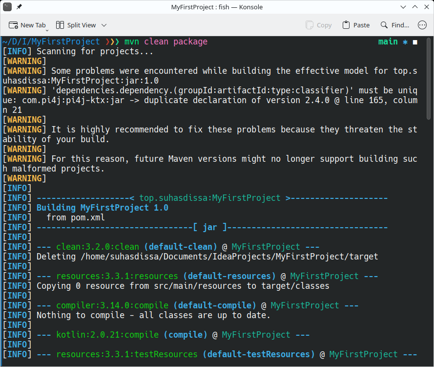Click 'clean:3.2.0:clean' plugin text
This screenshot has height=367, width=434.
[98, 247]
